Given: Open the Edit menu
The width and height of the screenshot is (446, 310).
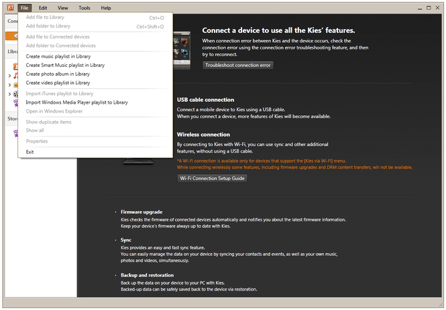Looking at the screenshot, I should tap(43, 8).
